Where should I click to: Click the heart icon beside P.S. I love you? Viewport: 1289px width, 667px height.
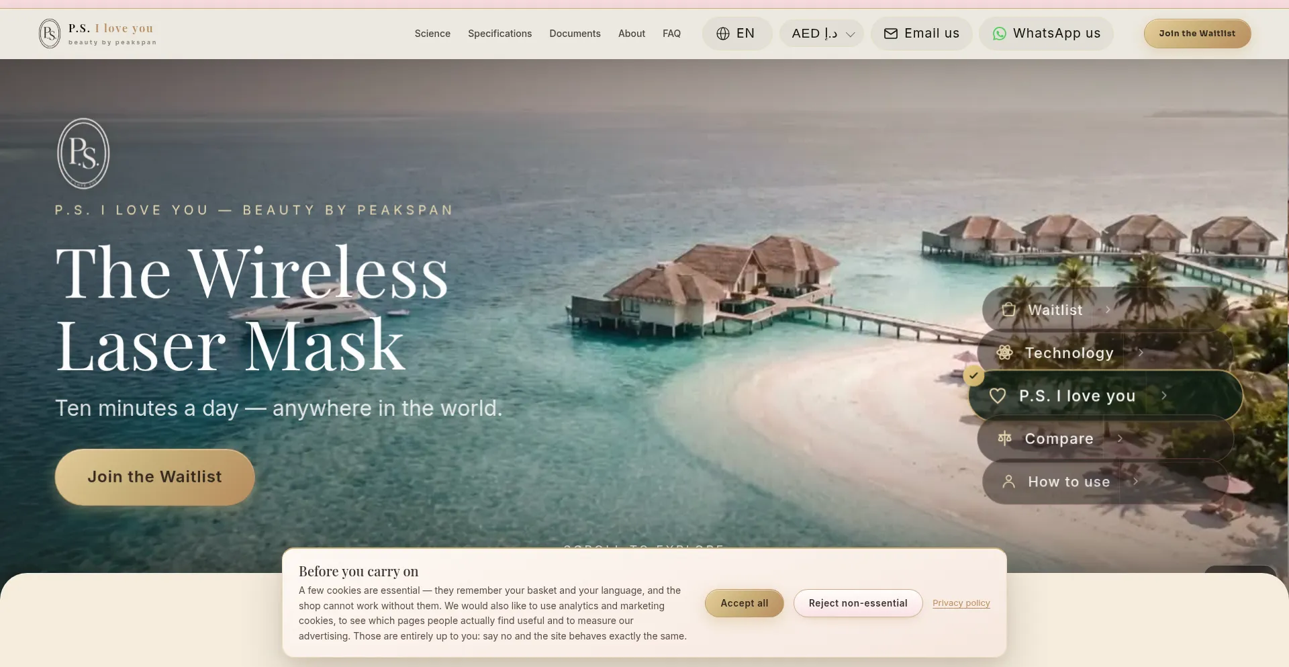pos(998,396)
